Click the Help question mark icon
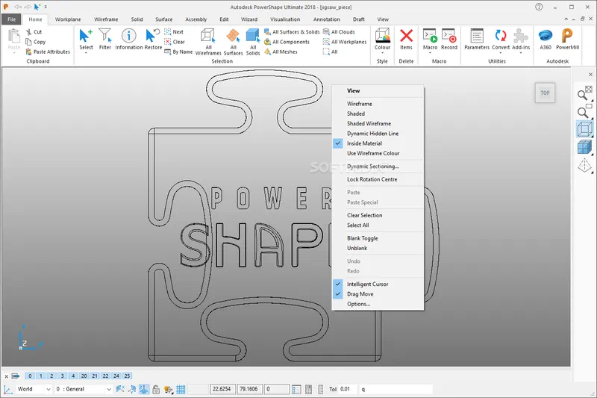 pos(539,7)
